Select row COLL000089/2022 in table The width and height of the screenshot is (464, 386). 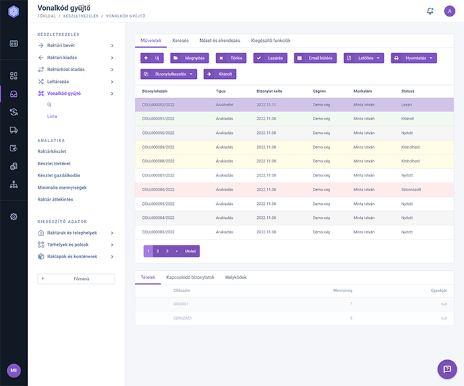(x=294, y=147)
